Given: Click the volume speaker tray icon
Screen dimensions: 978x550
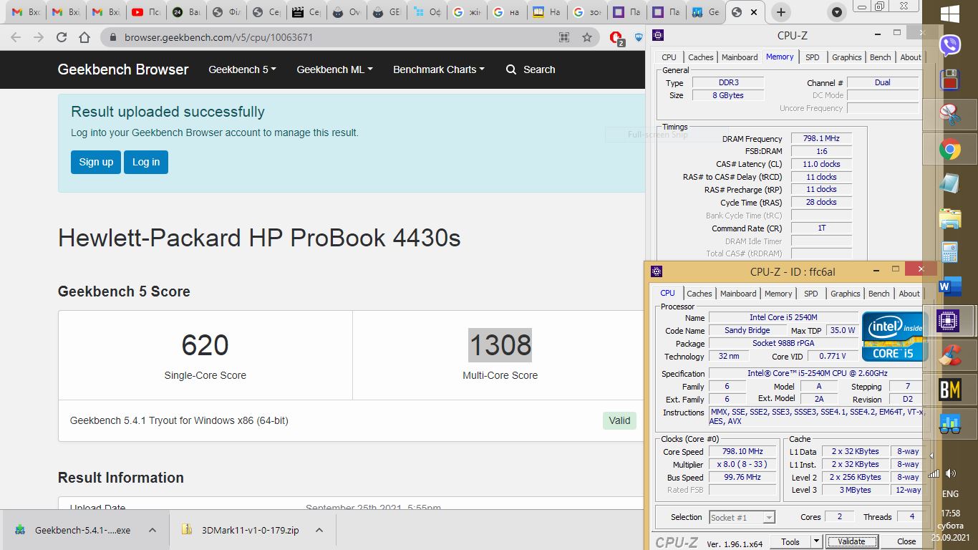Looking at the screenshot, I should click(x=951, y=473).
